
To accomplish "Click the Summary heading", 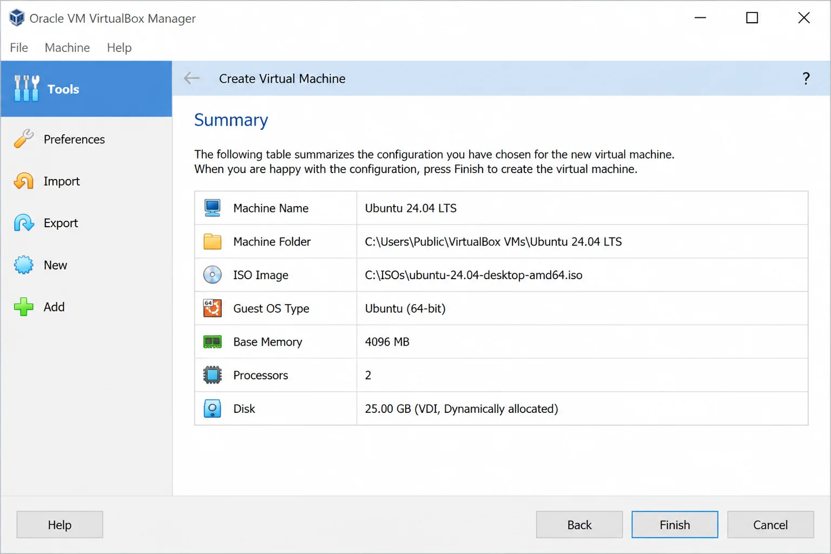I will pyautogui.click(x=231, y=120).
